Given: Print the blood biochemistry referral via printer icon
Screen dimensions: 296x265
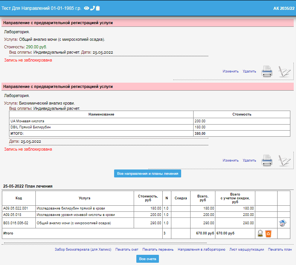Looking at the screenshot, I should [267, 160].
